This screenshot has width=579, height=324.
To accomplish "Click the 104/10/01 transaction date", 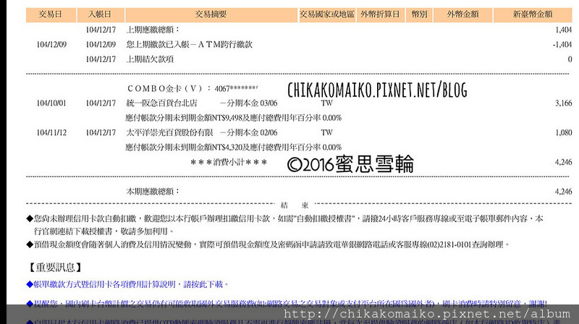I will pos(51,103).
